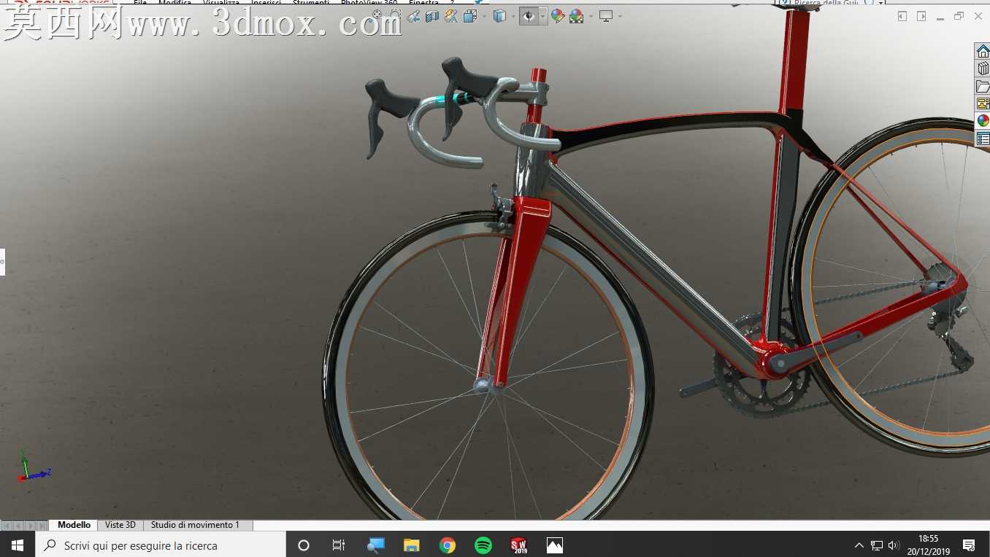Viewport: 990px width, 557px height.
Task: Switch to SolidWorks 2019 taskbar icon
Action: click(x=519, y=545)
